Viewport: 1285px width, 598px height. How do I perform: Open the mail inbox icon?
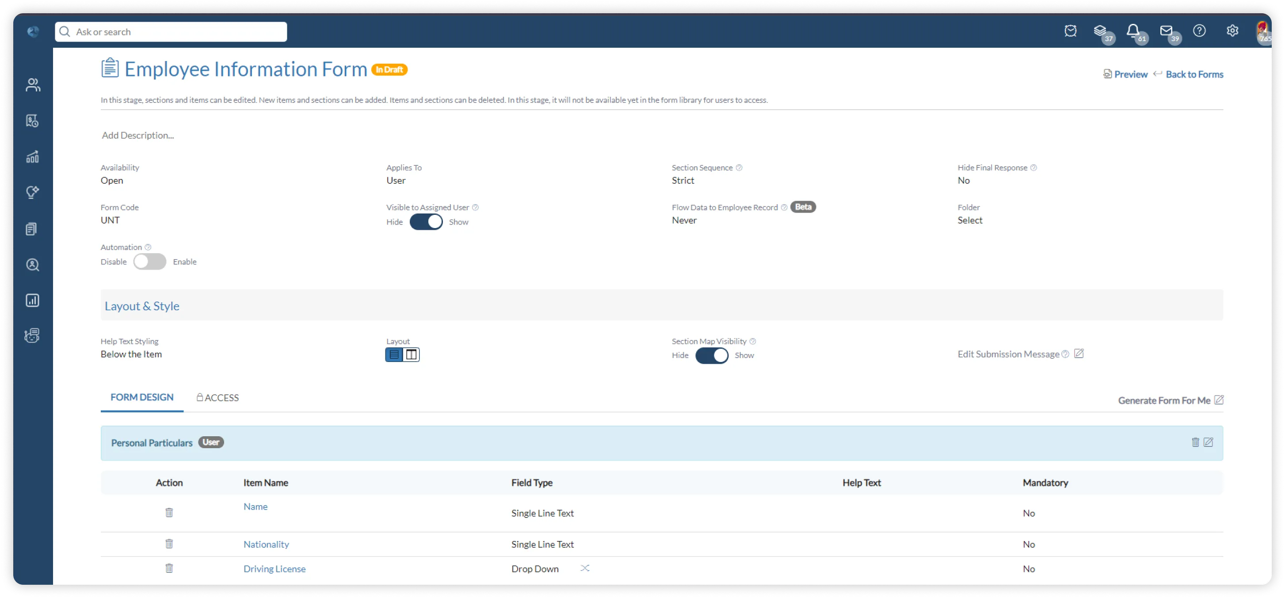coord(1166,31)
